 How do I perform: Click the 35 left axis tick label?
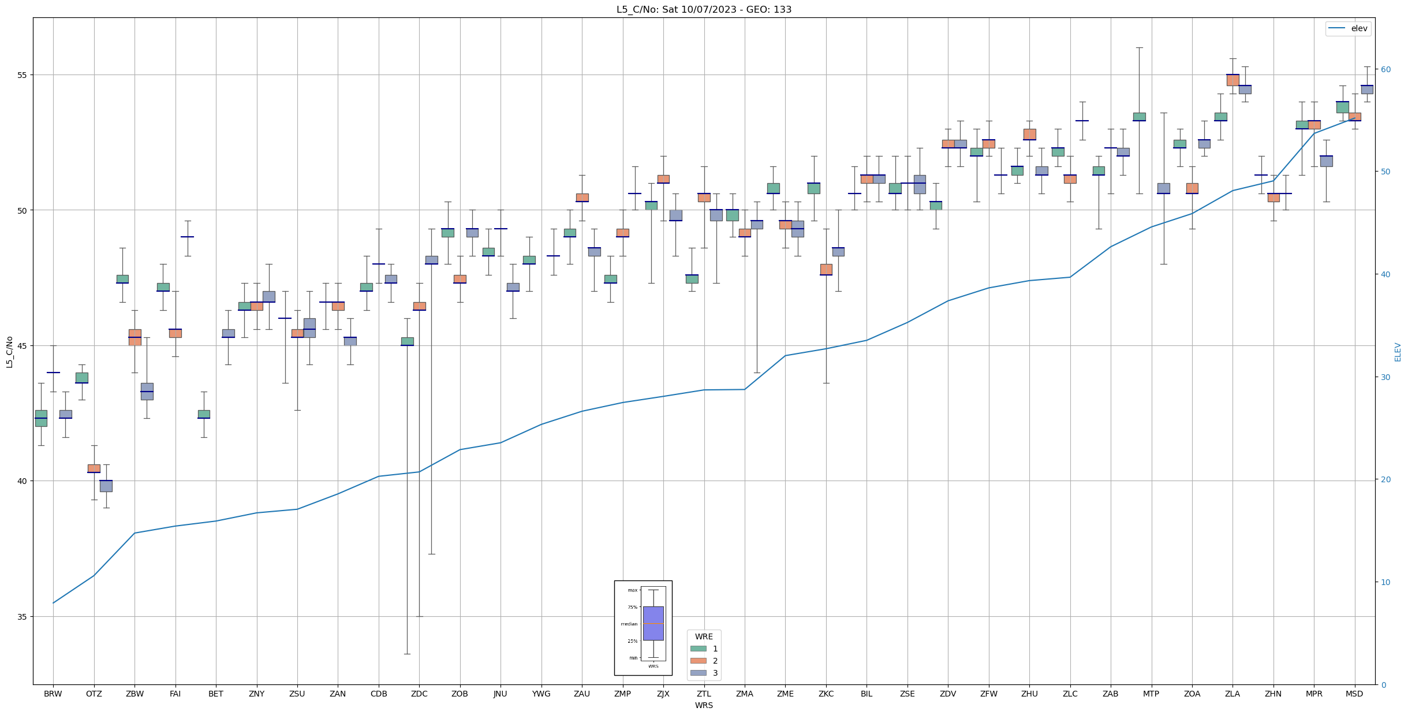[23, 616]
